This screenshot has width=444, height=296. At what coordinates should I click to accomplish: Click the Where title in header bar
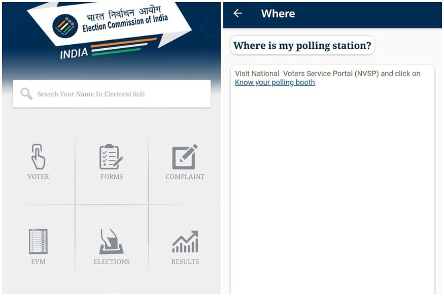click(278, 14)
